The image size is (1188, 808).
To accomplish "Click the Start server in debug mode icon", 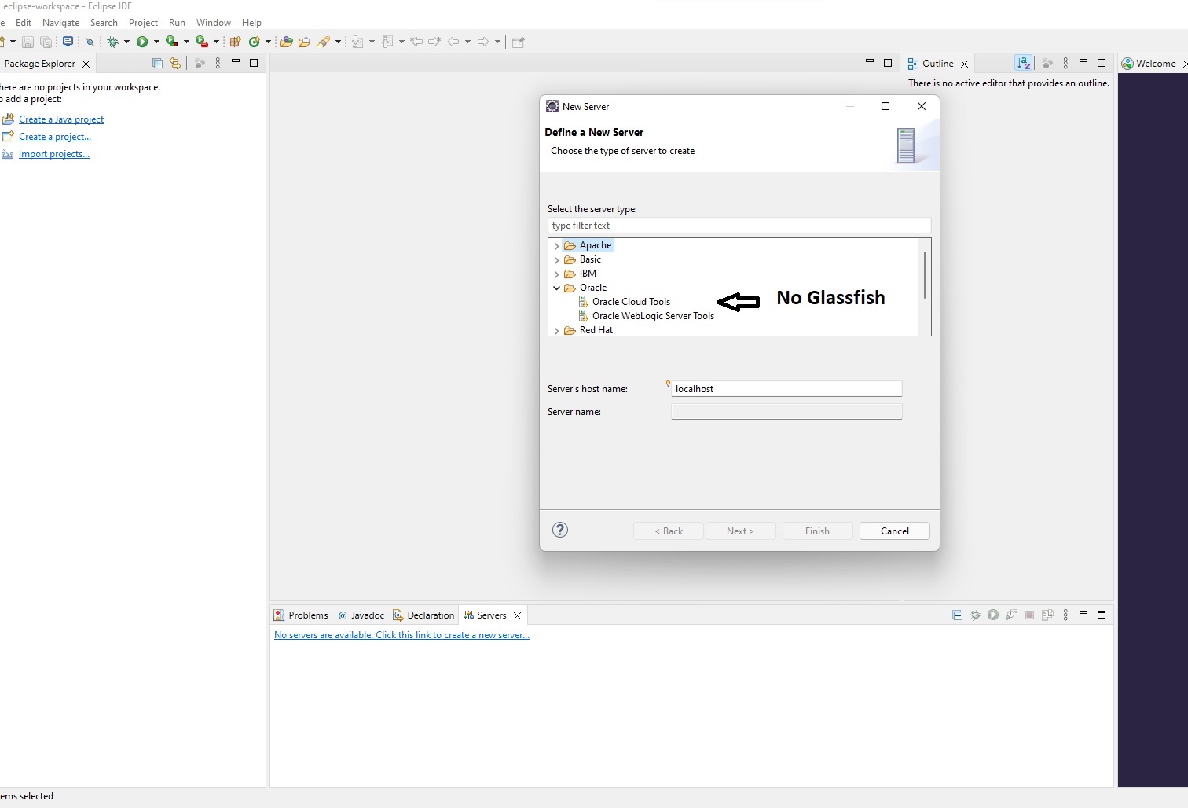I will (x=975, y=615).
